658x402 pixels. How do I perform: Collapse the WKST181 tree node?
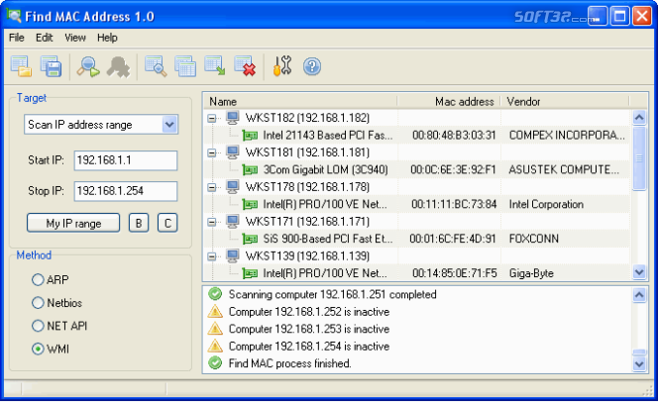click(x=212, y=153)
